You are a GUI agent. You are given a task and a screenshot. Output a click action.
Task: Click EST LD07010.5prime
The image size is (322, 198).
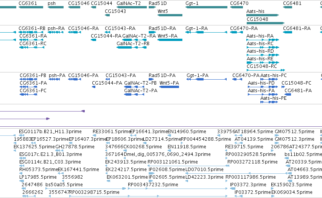click(204, 170)
